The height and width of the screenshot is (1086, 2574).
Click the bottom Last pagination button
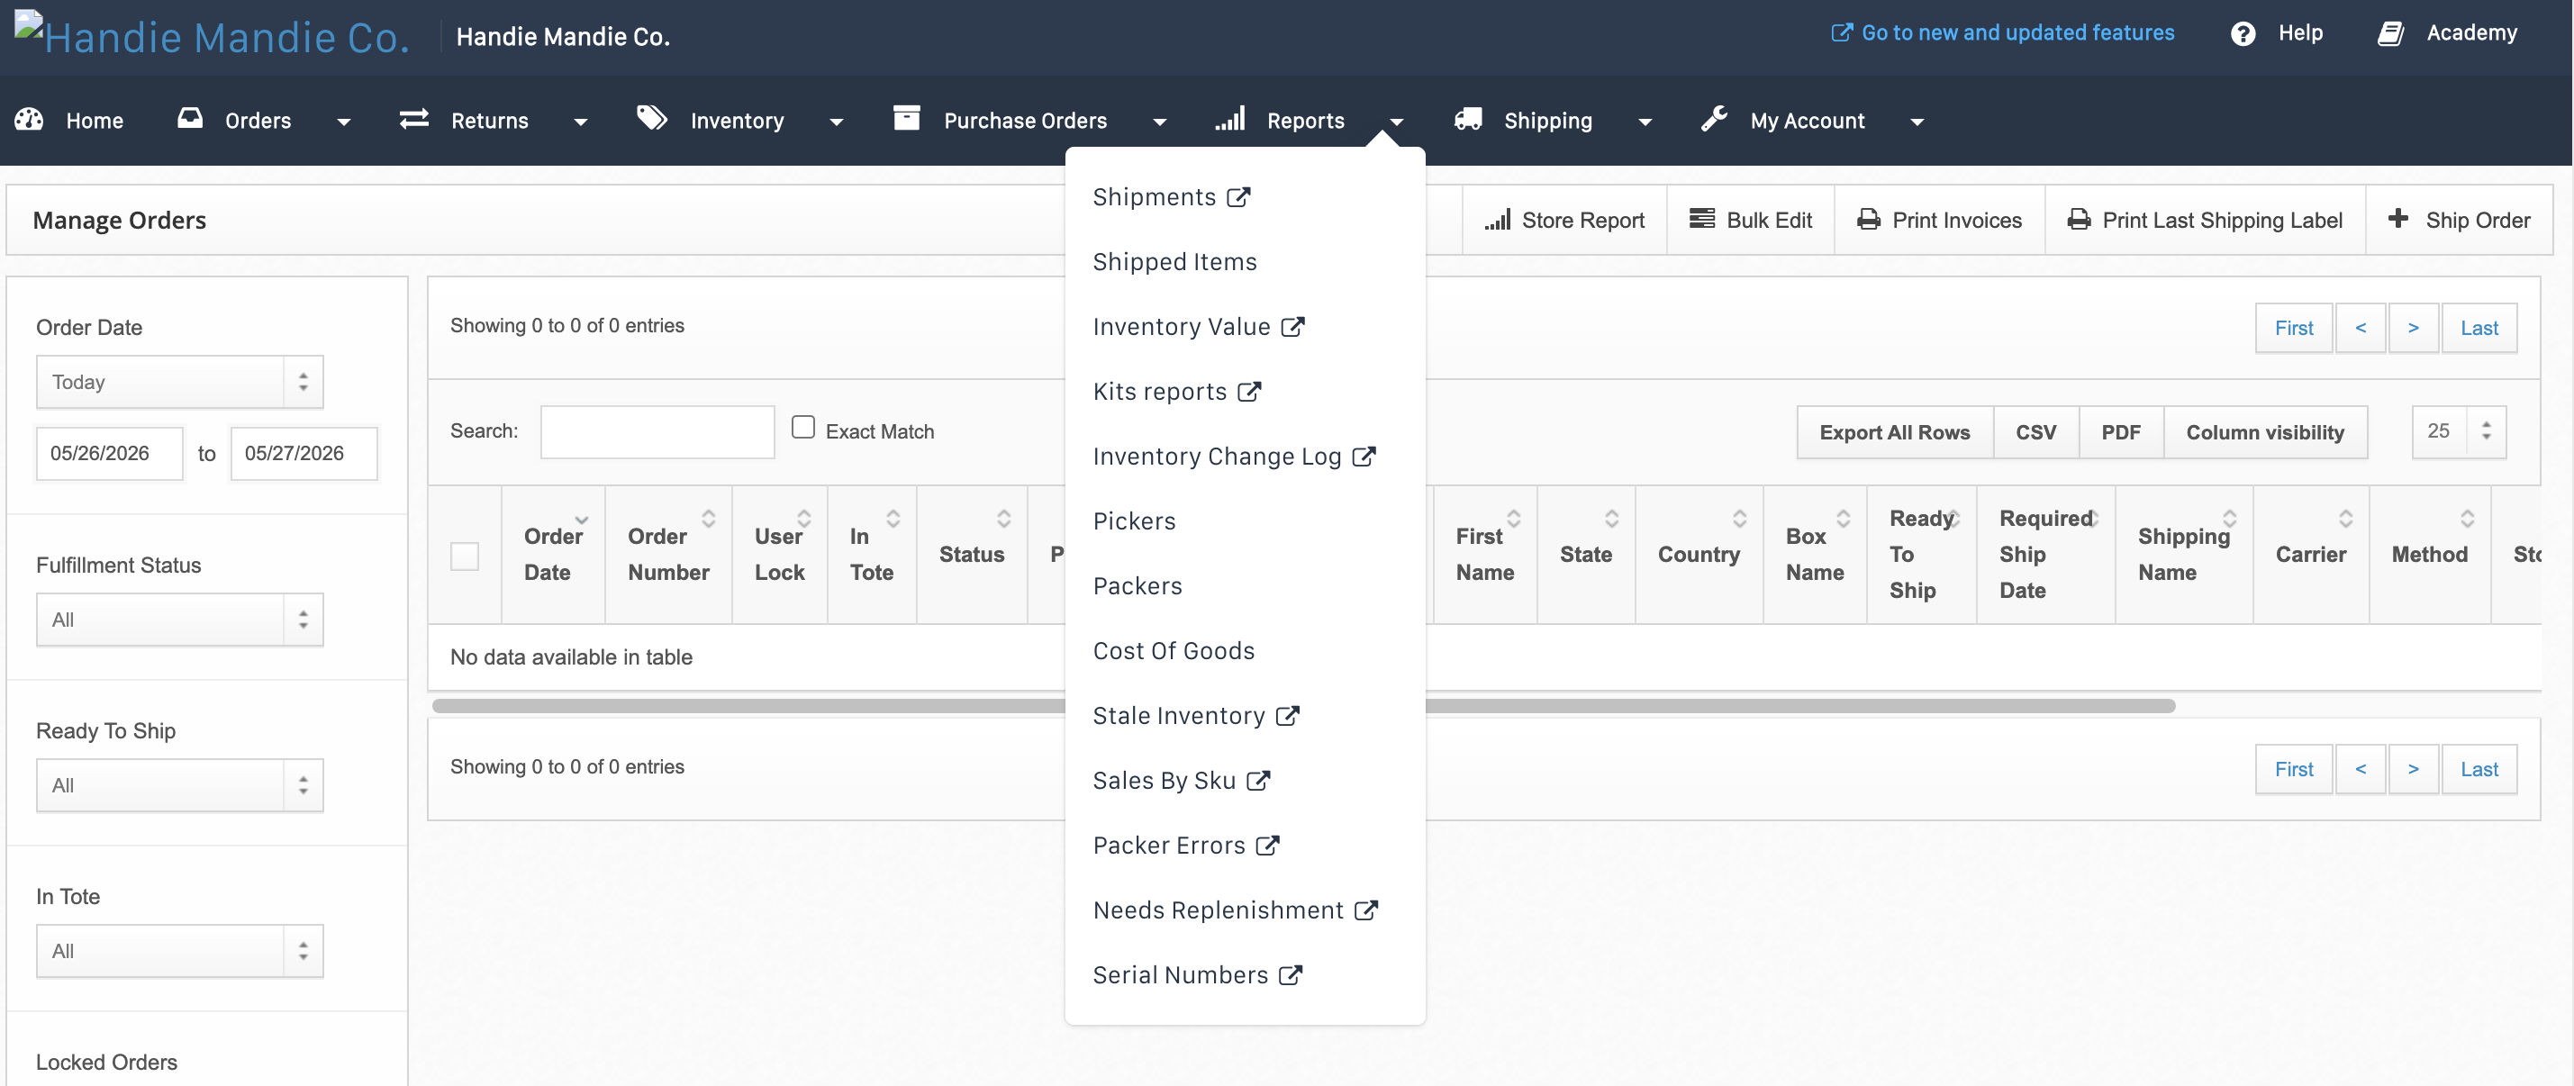point(2478,769)
